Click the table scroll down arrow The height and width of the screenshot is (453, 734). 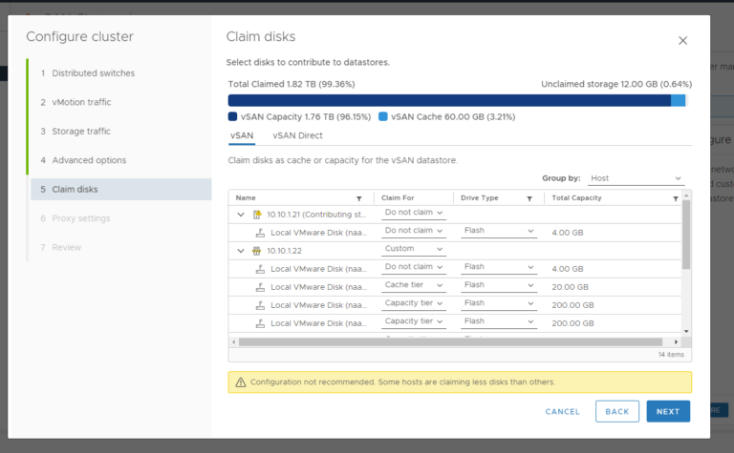[x=686, y=332]
